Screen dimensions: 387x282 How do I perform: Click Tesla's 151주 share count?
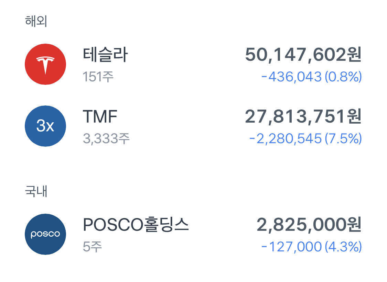coord(98,77)
